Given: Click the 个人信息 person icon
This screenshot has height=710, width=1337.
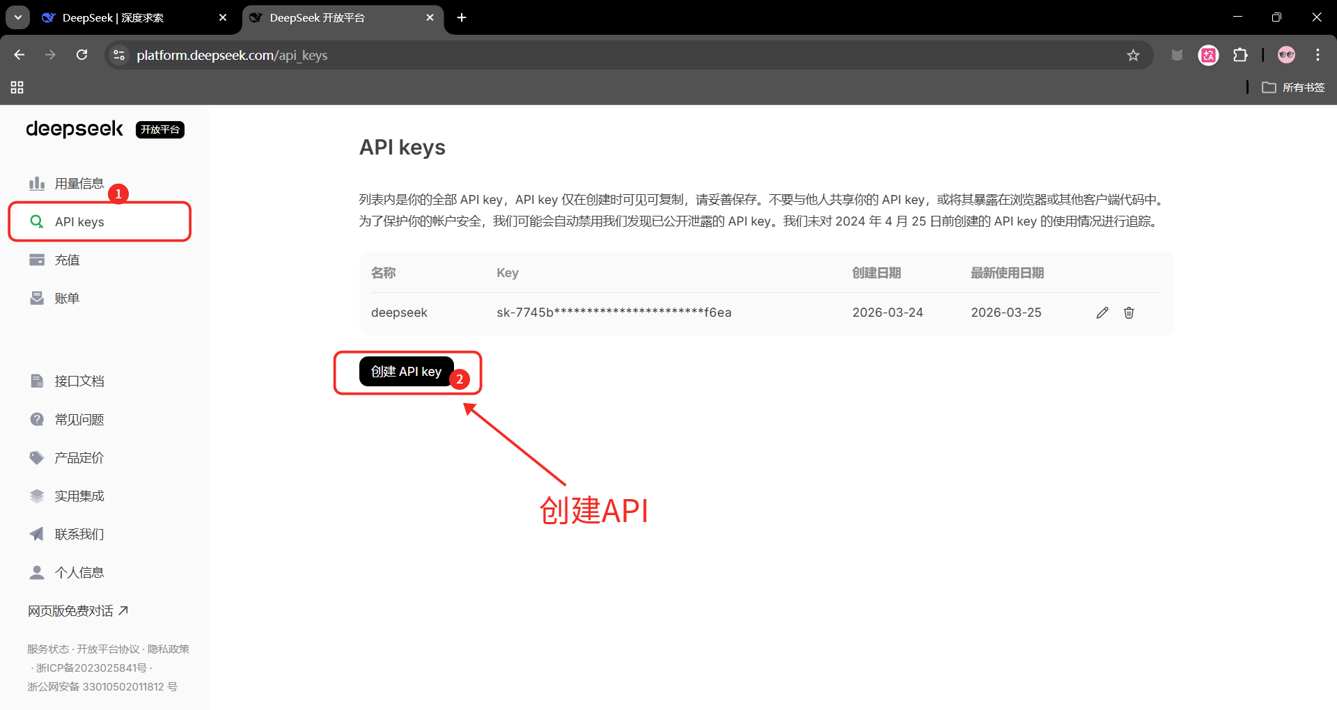Looking at the screenshot, I should coord(37,573).
